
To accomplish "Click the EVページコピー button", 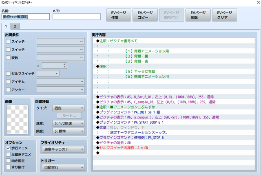I will coord(145,15).
